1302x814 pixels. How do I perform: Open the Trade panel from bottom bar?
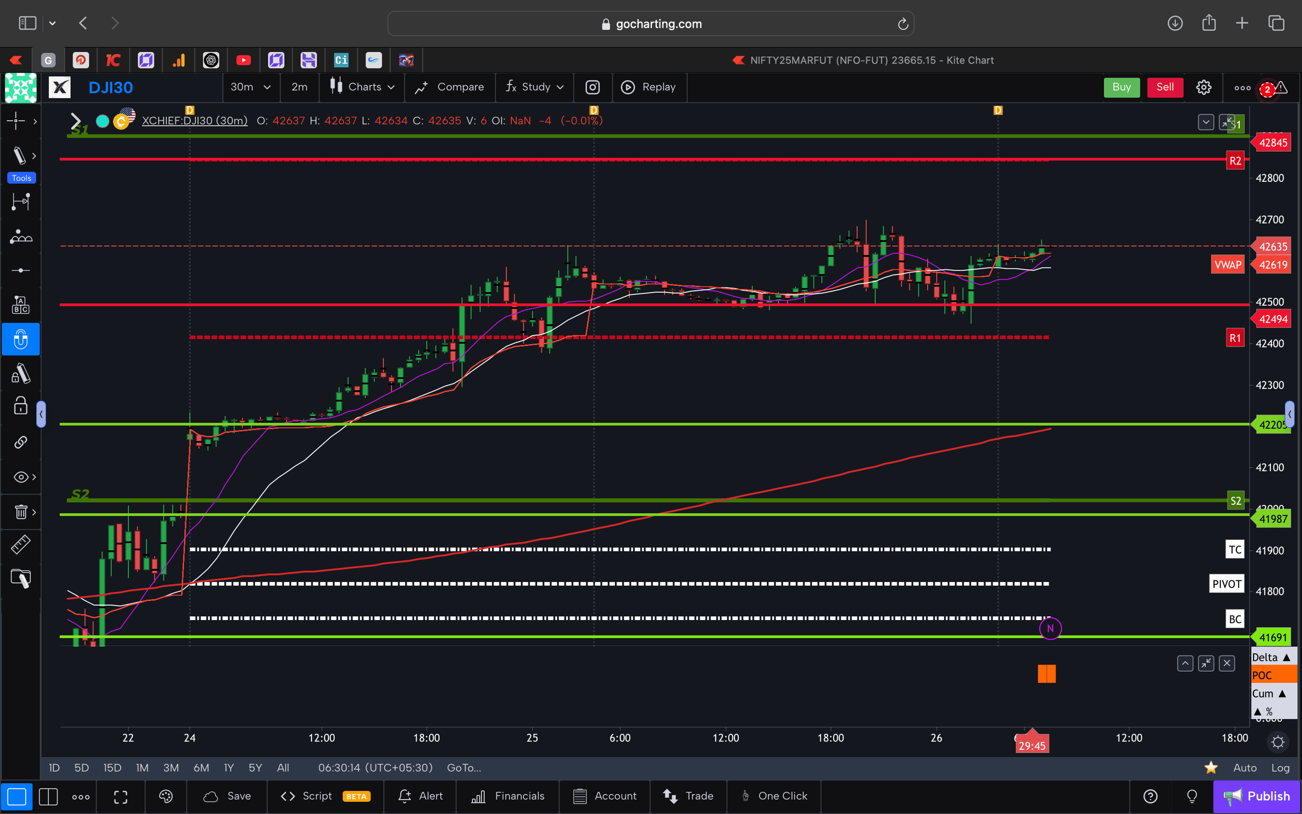[x=688, y=797]
